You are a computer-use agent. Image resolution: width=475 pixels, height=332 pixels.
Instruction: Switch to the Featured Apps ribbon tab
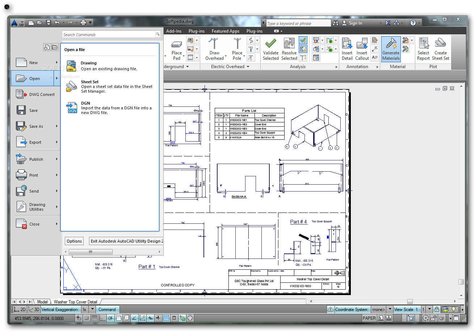pos(226,31)
